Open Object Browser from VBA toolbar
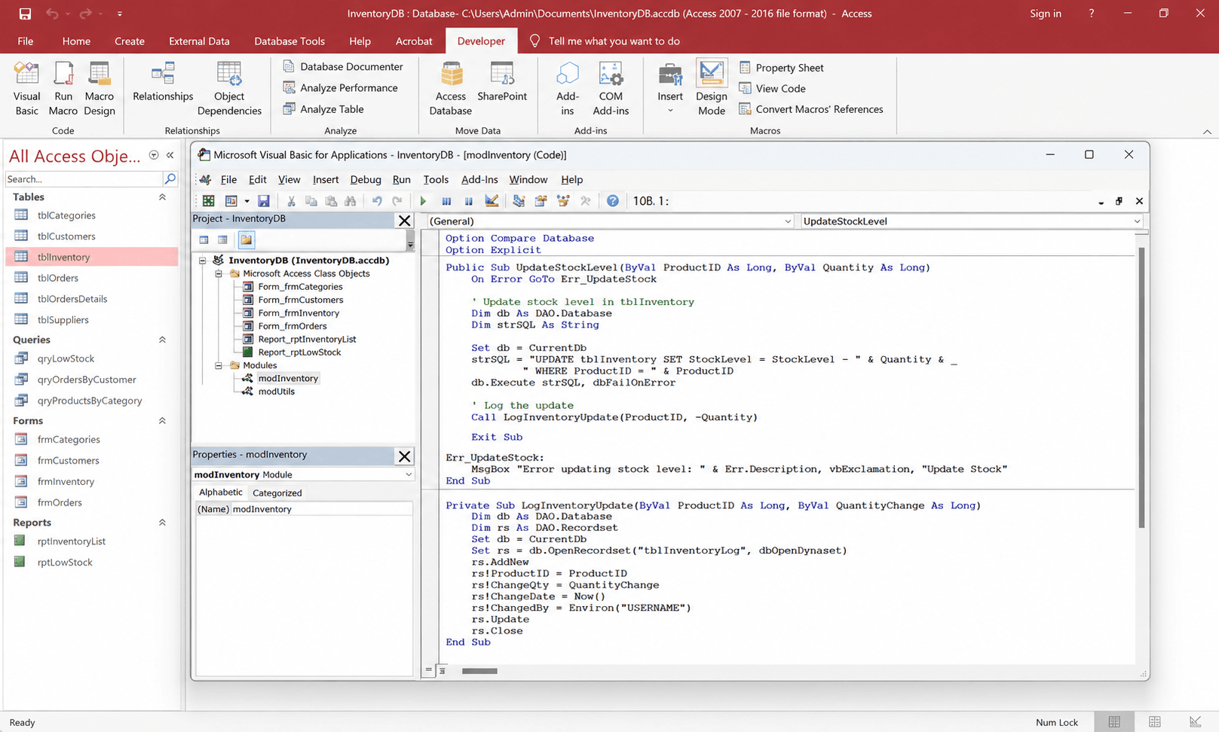 pyautogui.click(x=563, y=201)
